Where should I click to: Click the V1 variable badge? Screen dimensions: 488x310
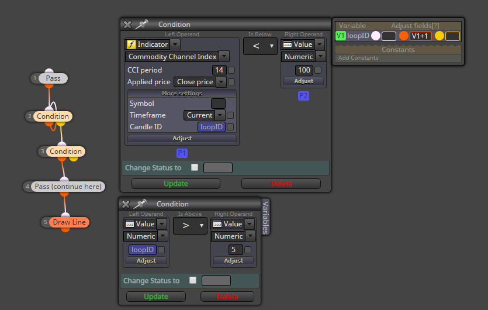point(341,36)
